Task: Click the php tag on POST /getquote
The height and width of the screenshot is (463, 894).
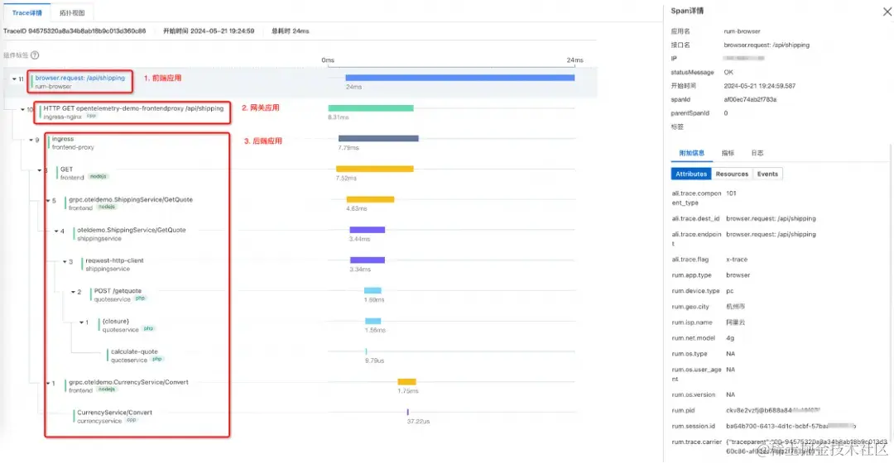Action: pos(140,298)
